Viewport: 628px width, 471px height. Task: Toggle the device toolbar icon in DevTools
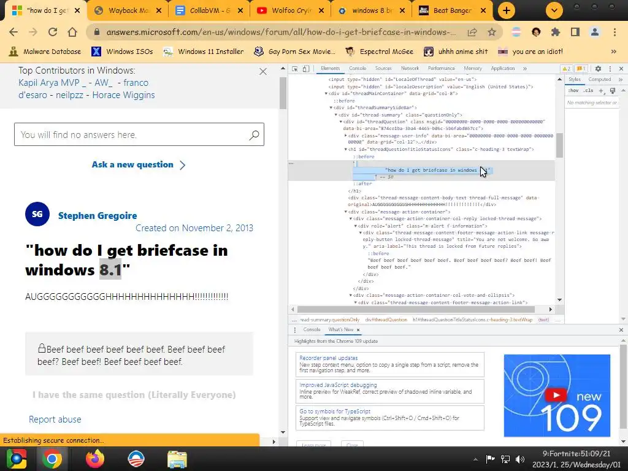pos(306,69)
